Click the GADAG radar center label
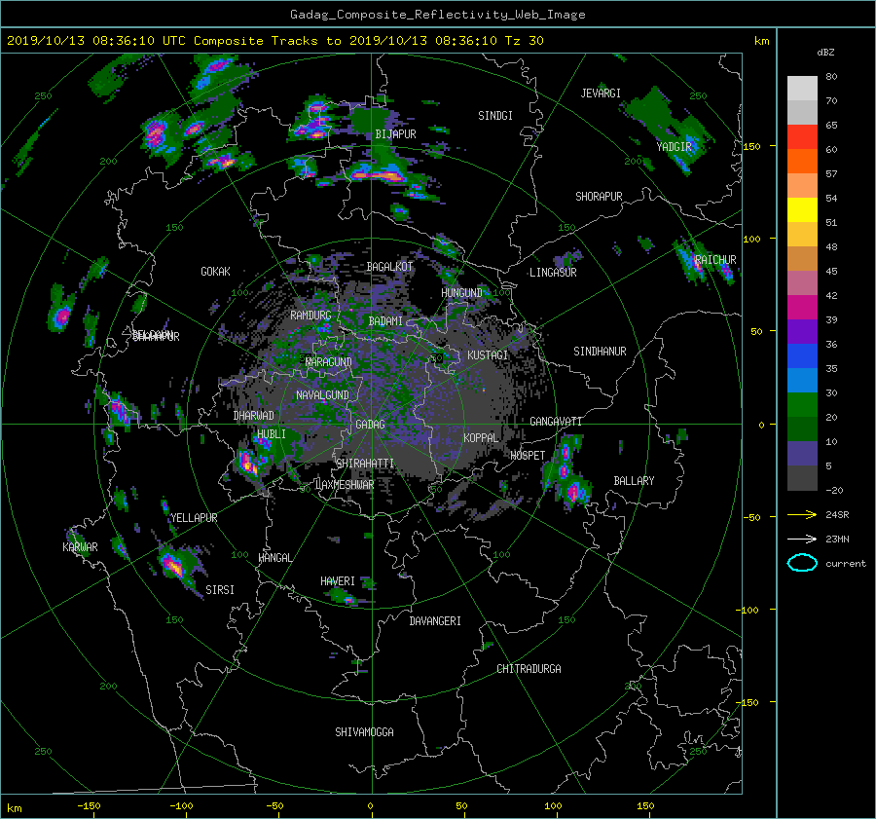This screenshot has height=819, width=876. [x=371, y=425]
